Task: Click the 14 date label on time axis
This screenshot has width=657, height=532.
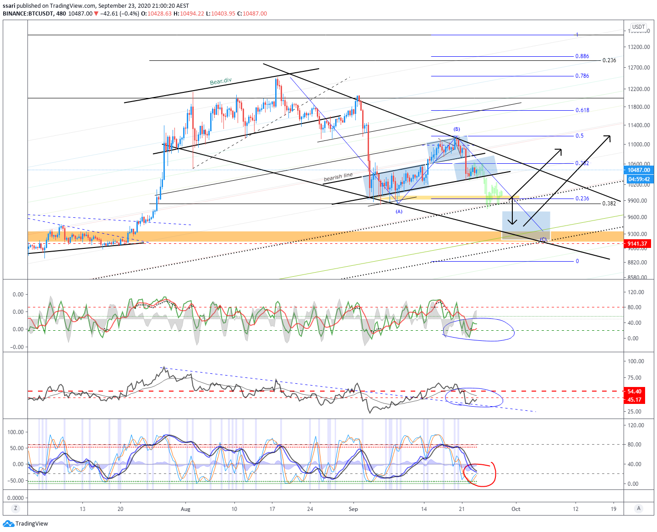Action: (424, 509)
